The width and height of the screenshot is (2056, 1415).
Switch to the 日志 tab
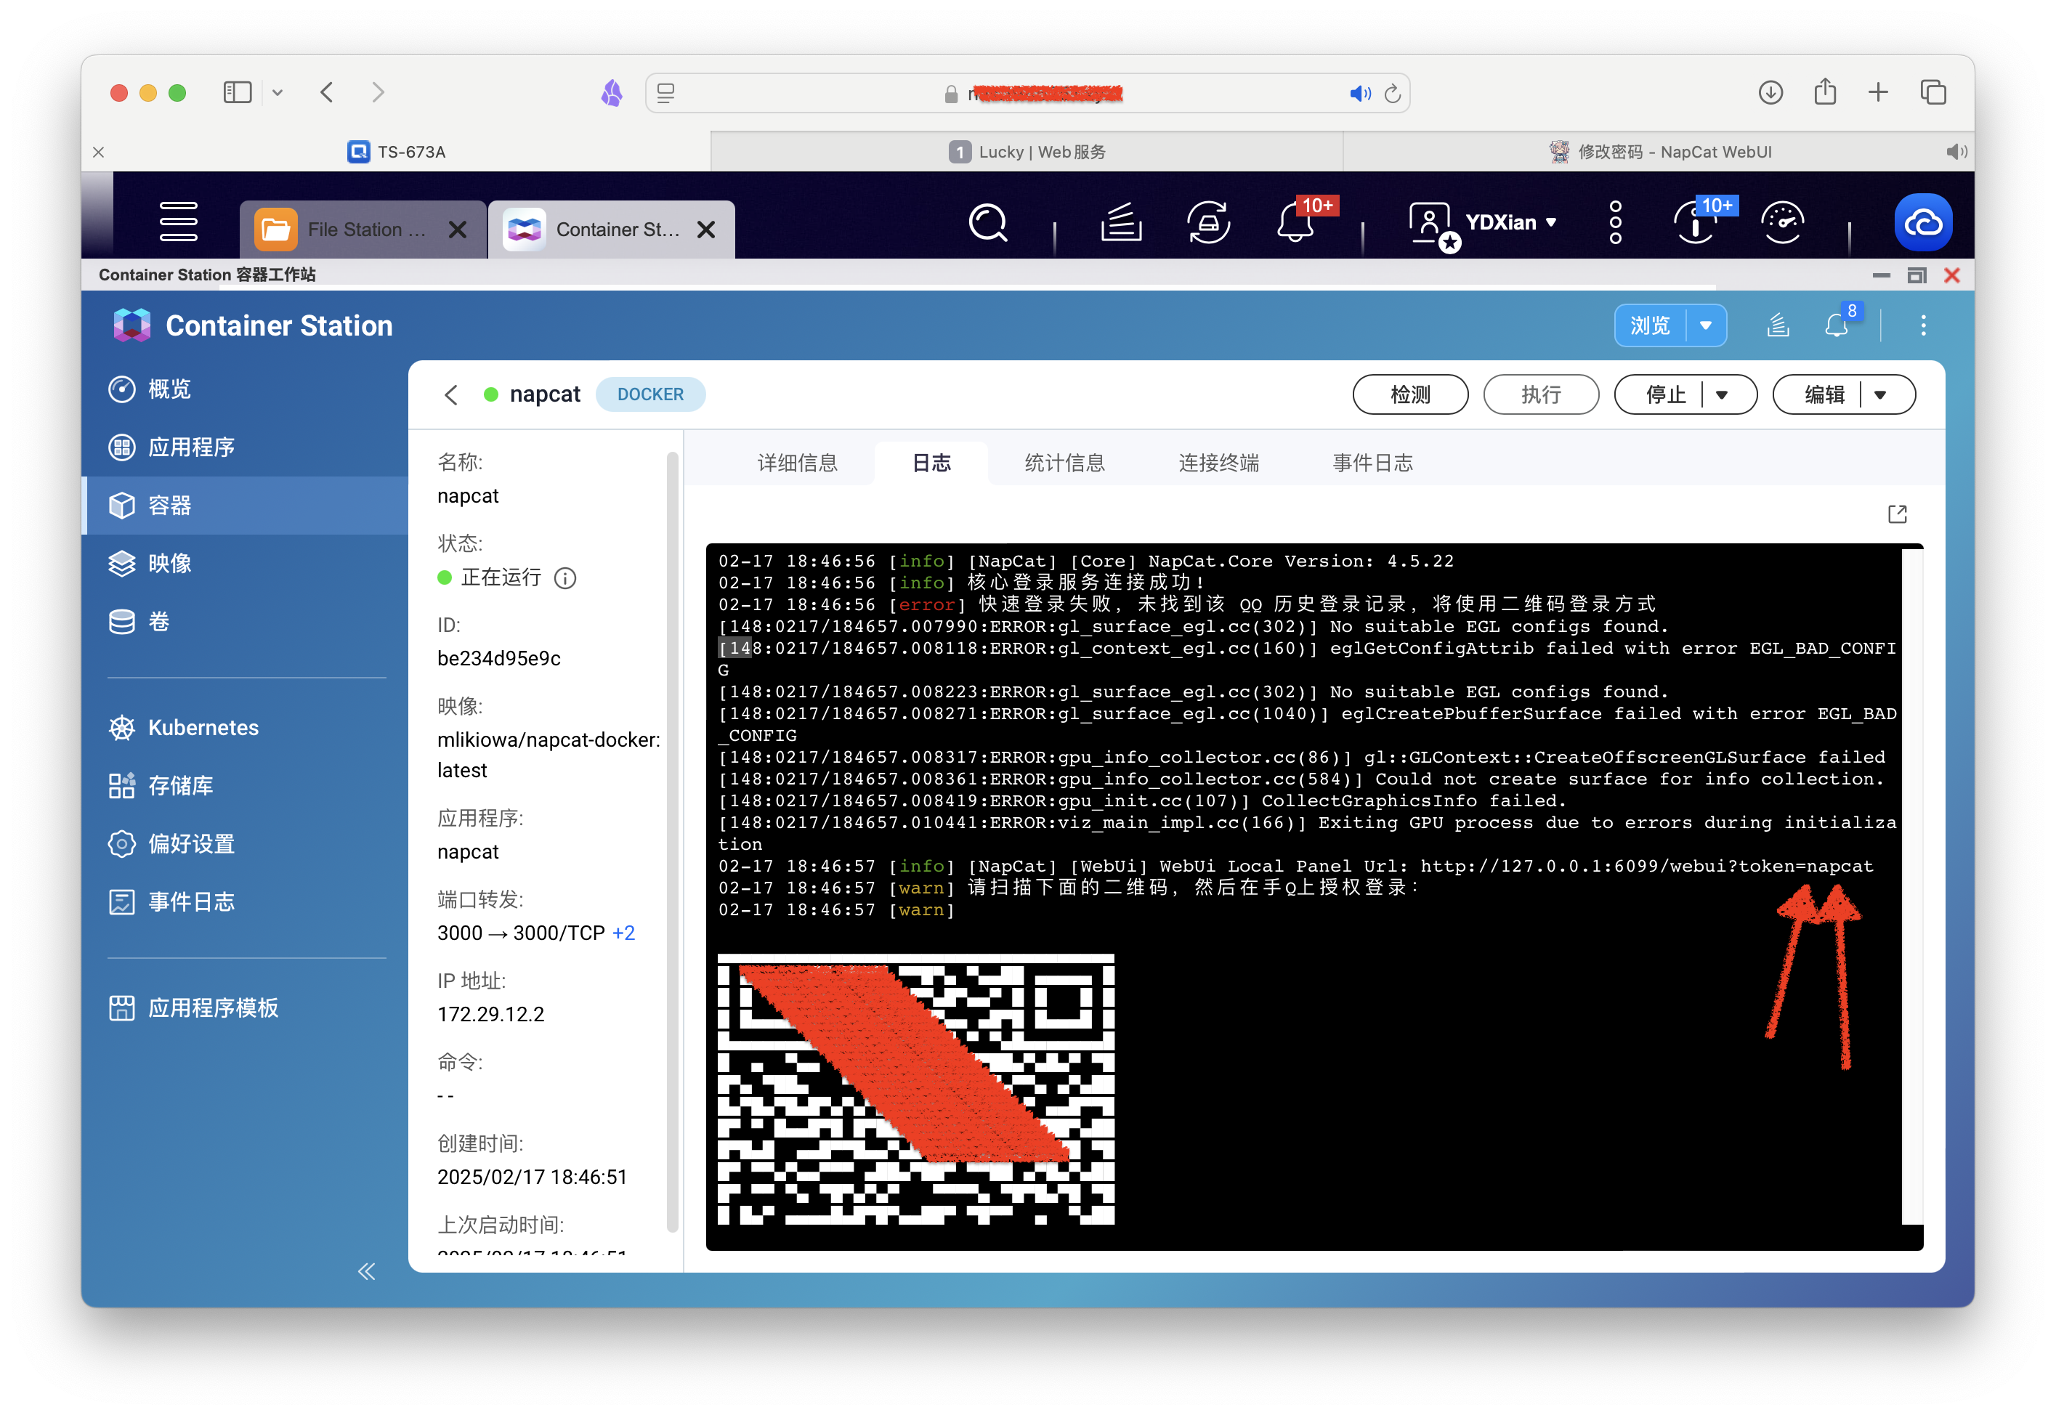pos(931,463)
